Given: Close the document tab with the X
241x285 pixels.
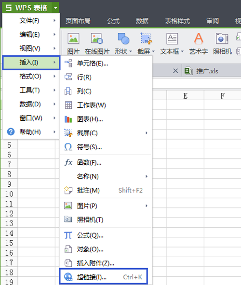Looking at the screenshot, I should [175, 71].
